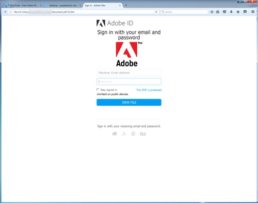Image resolution: width=258 pixels, height=203 pixels.
Task: Reload the page with the refresh icon
Action: point(156,12)
